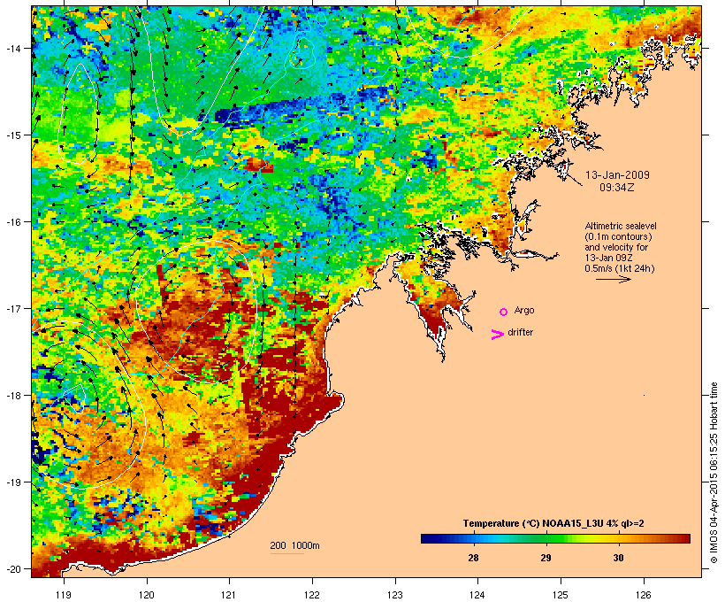Click the '124' longitude axis label
Image resolution: width=725 pixels, height=602 pixels.
click(x=477, y=595)
